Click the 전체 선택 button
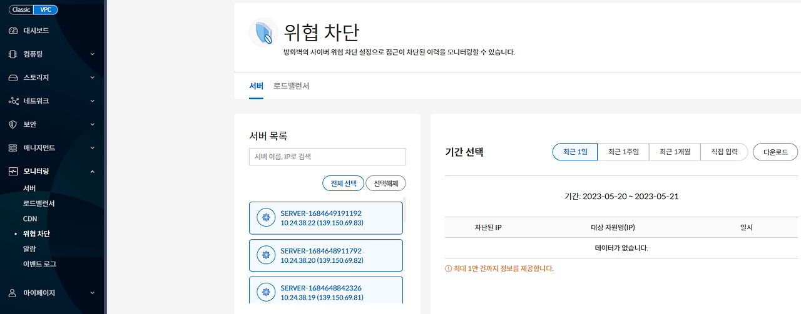 pos(343,183)
